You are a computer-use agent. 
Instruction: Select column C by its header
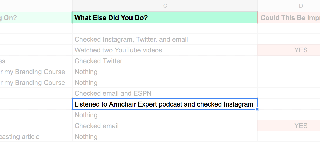pyautogui.click(x=165, y=6)
